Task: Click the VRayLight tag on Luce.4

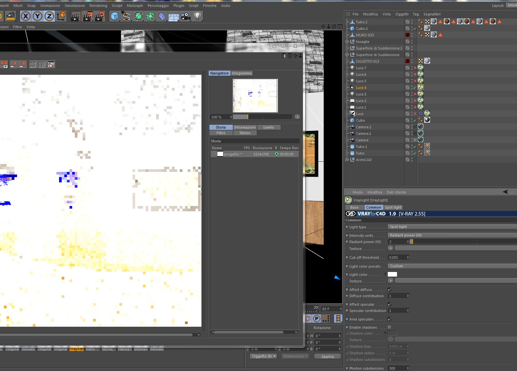Action: click(x=421, y=87)
